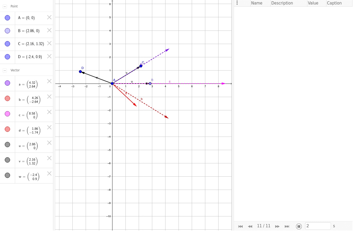Screen dimensions: 353x231
Task: Delete vector d with its X icon
Action: click(49, 127)
